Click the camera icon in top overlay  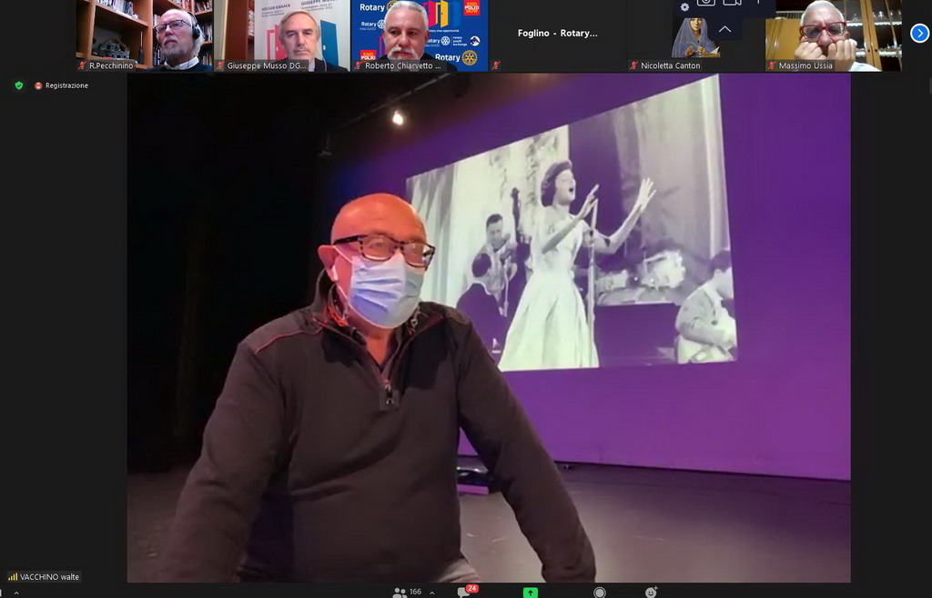click(706, 4)
